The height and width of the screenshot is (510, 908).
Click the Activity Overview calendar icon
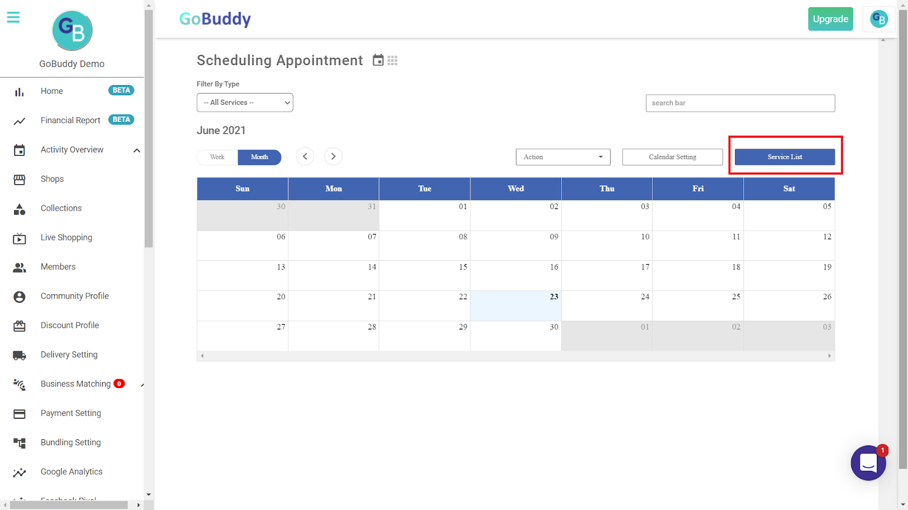[x=19, y=150]
